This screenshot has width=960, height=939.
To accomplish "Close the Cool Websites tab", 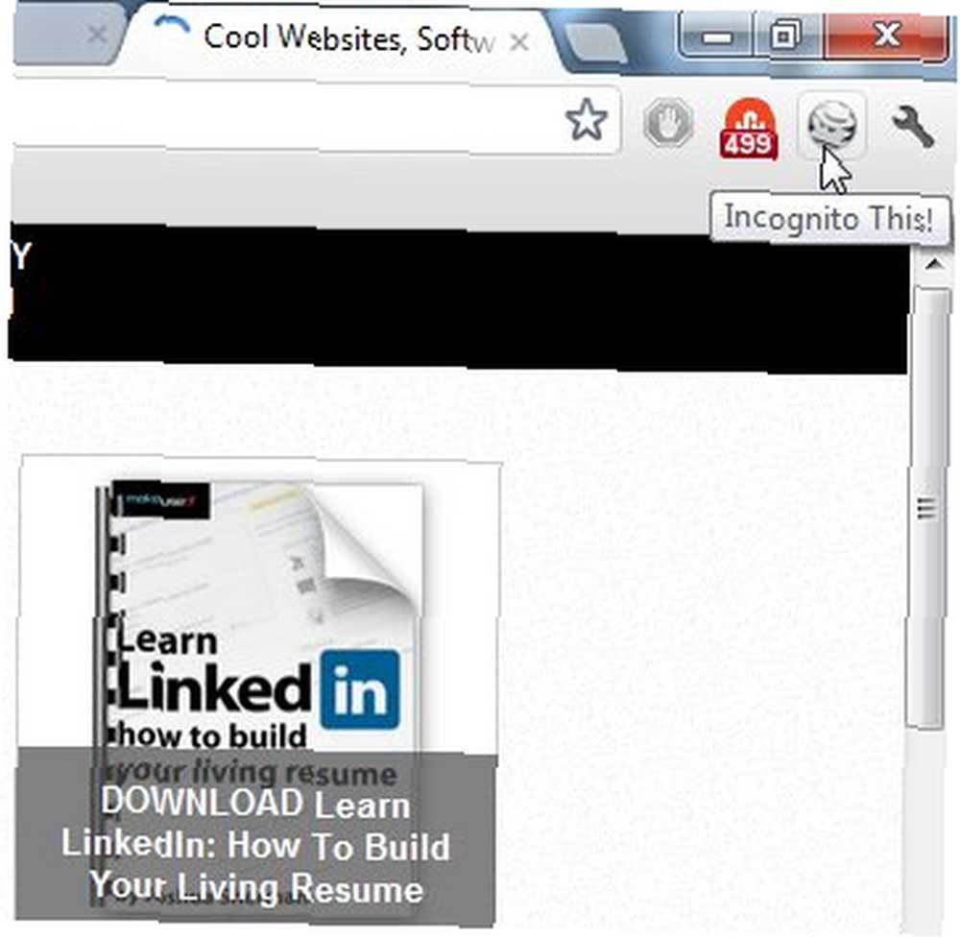I will coord(519,42).
